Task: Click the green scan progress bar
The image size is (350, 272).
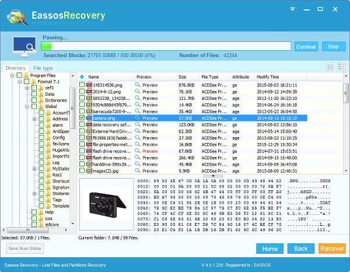Action: click(47, 46)
